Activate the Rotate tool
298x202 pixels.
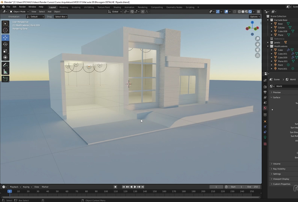click(x=5, y=44)
